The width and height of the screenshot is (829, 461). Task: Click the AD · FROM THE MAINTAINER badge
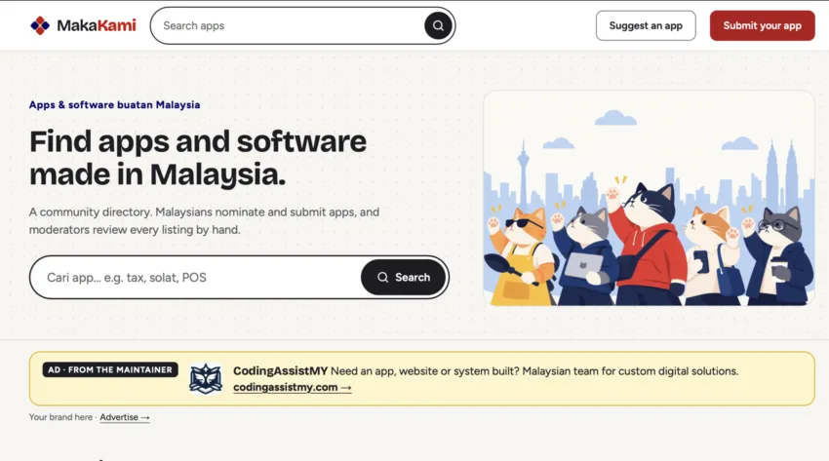[x=110, y=369]
